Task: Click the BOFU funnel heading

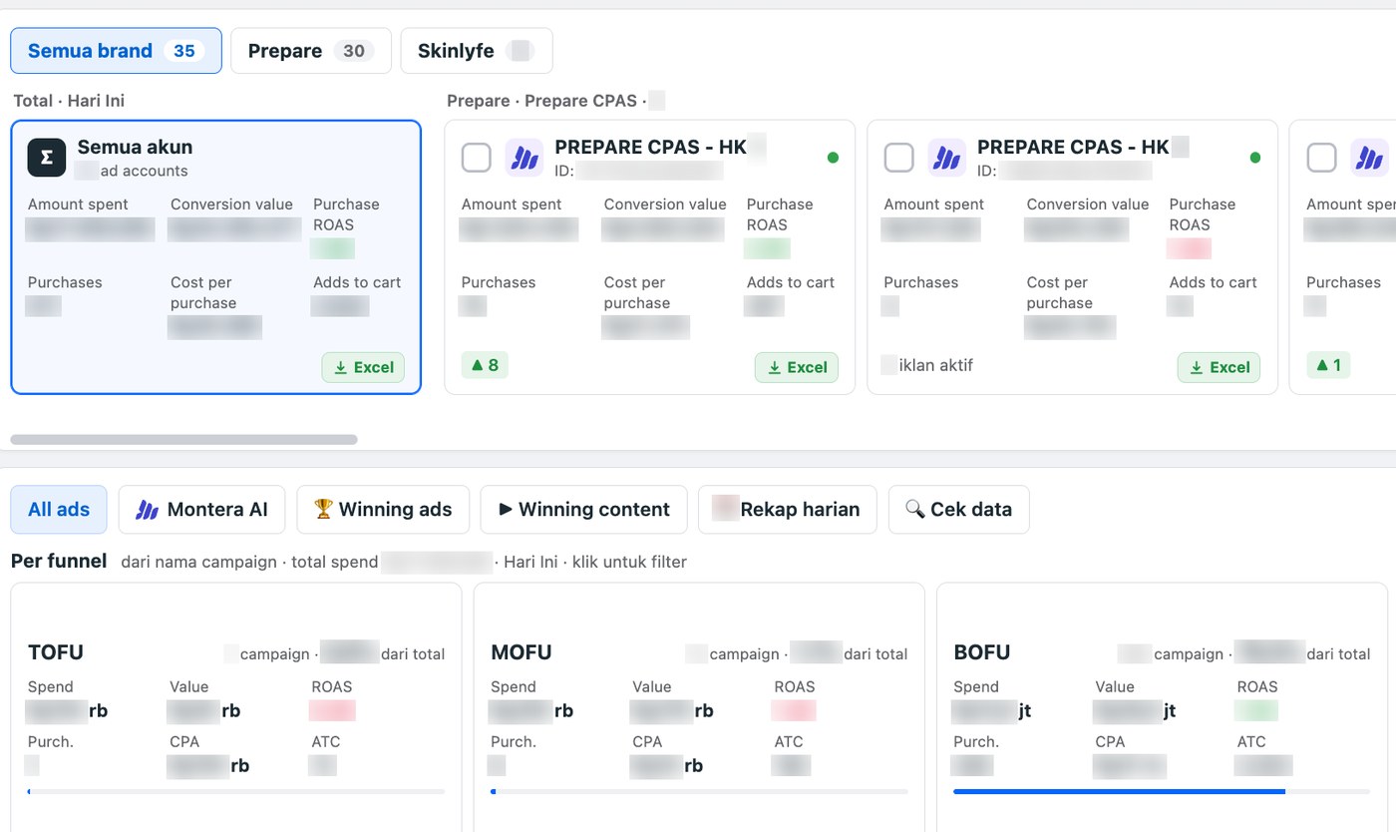Action: pos(982,652)
